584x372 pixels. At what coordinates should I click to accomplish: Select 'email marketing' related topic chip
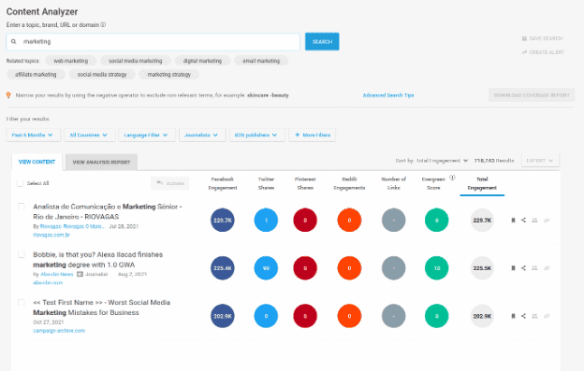pos(261,61)
